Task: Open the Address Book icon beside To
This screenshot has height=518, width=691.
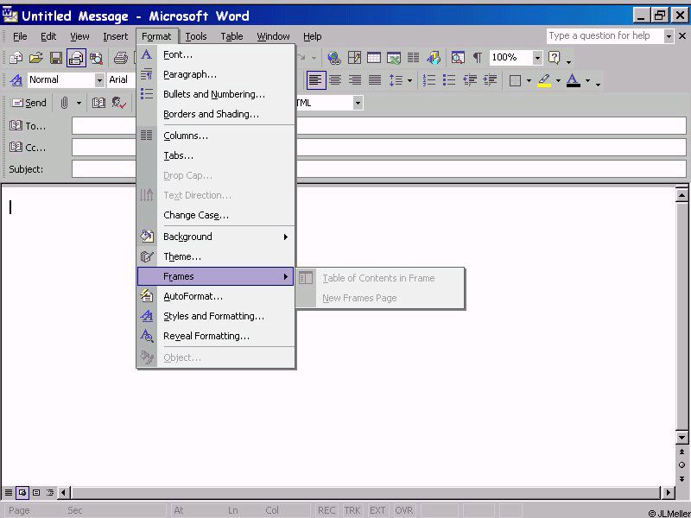Action: 16,126
